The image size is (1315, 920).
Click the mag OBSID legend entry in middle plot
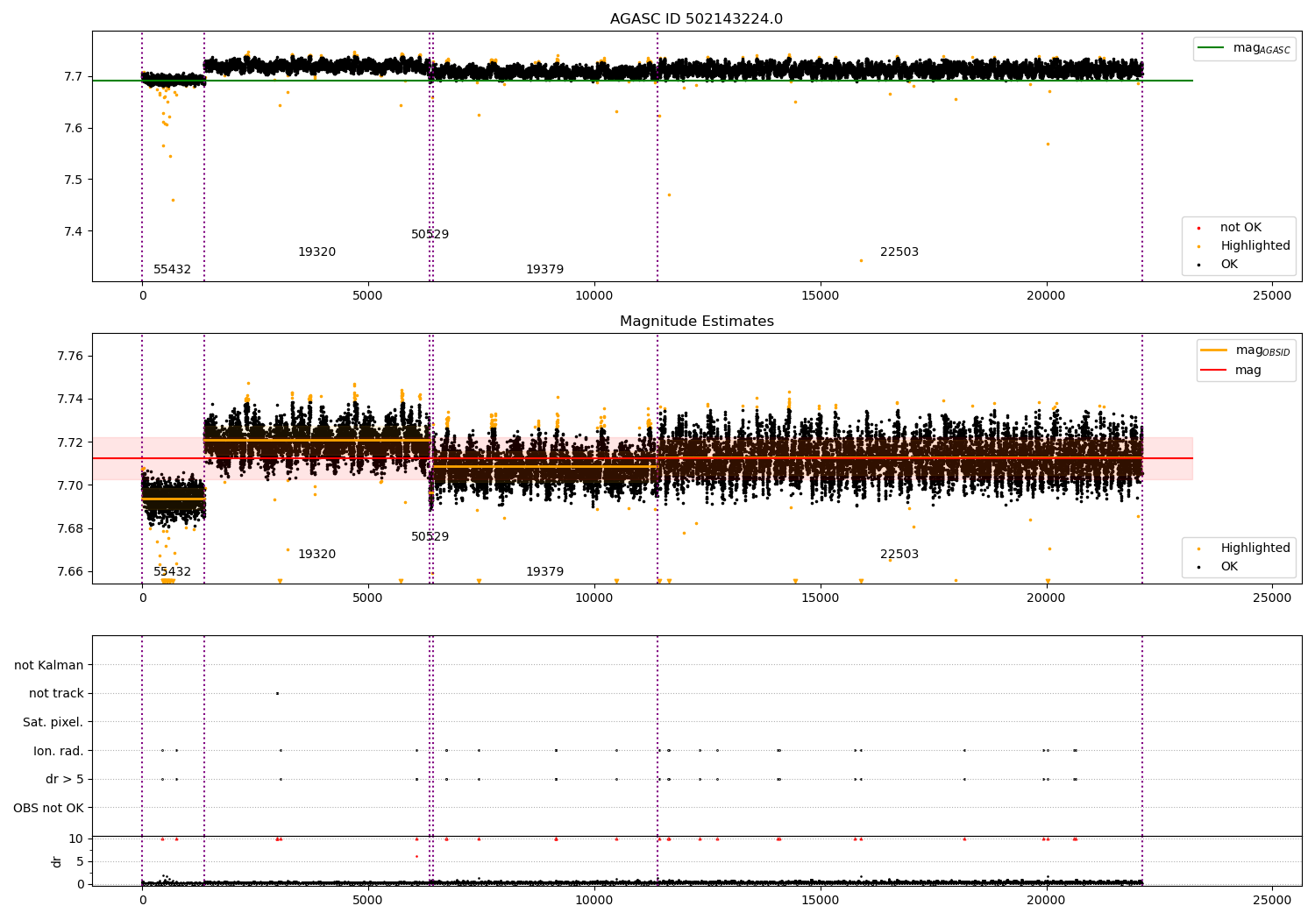point(1246,350)
